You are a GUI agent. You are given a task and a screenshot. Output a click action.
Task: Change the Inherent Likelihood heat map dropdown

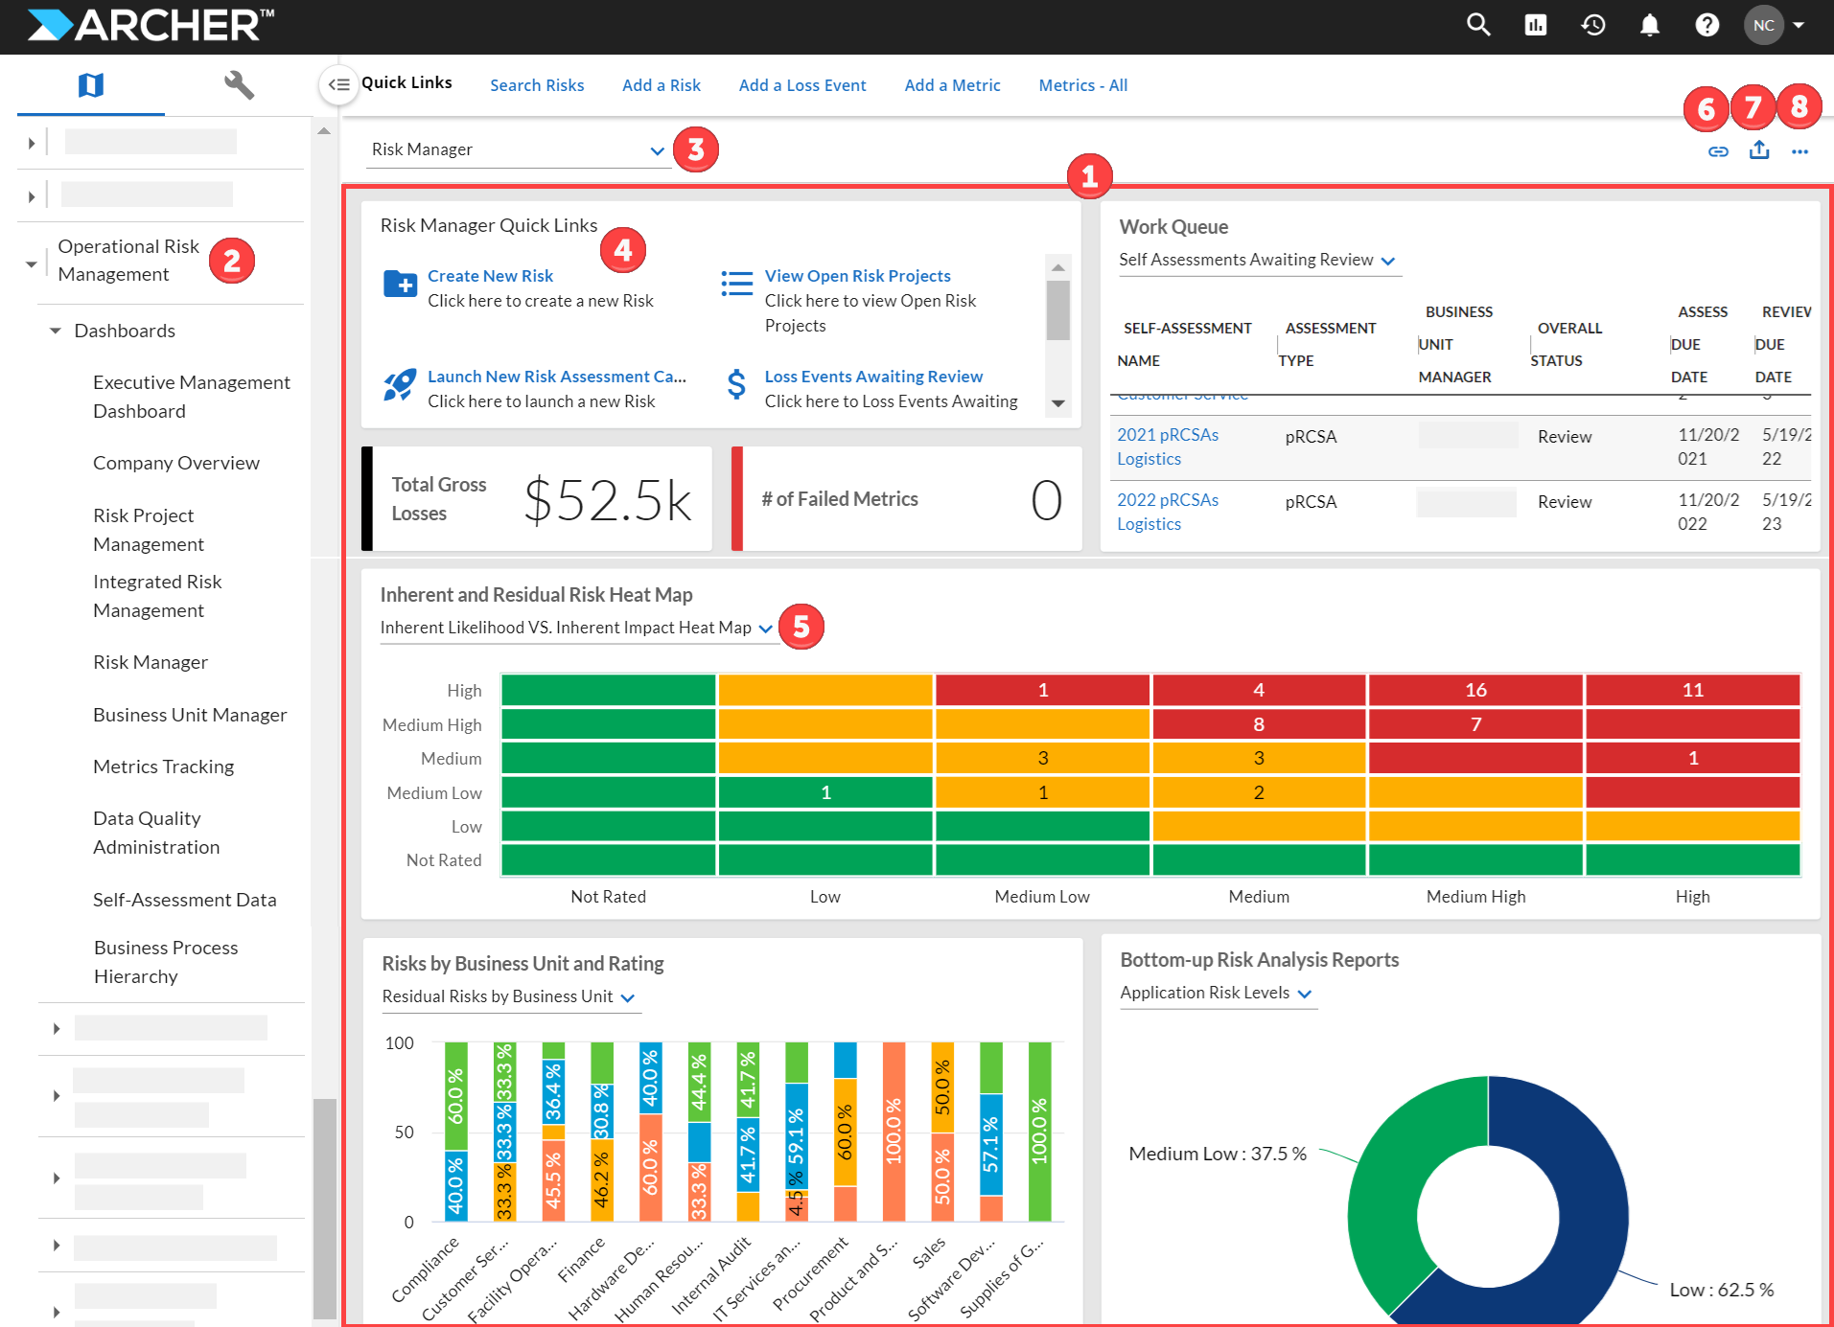pyautogui.click(x=764, y=629)
